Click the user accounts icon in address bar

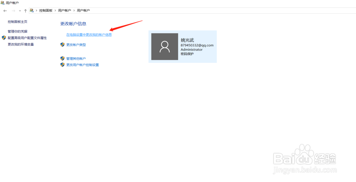[32, 10]
